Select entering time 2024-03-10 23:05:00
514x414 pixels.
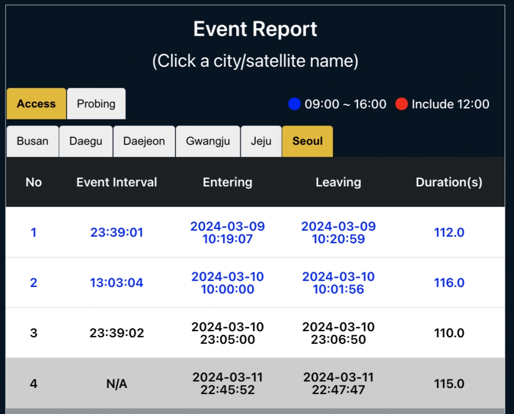click(227, 333)
